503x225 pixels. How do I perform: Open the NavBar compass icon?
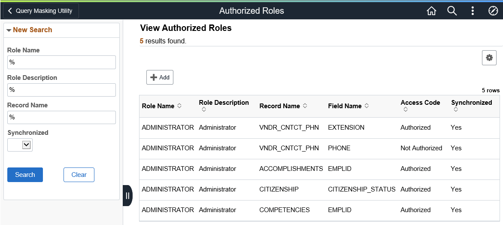[493, 11]
